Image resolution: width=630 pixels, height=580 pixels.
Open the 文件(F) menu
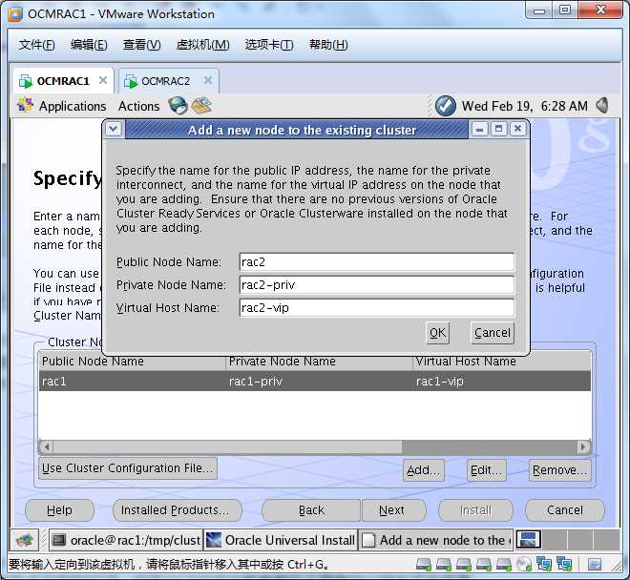pyautogui.click(x=36, y=45)
